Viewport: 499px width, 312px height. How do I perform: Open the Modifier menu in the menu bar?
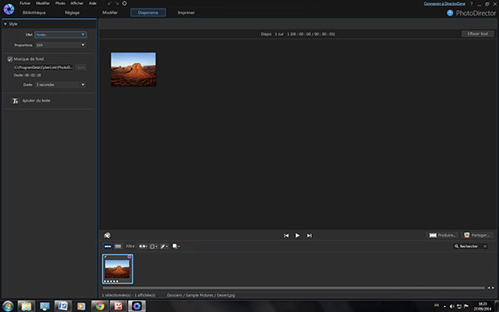(42, 3)
